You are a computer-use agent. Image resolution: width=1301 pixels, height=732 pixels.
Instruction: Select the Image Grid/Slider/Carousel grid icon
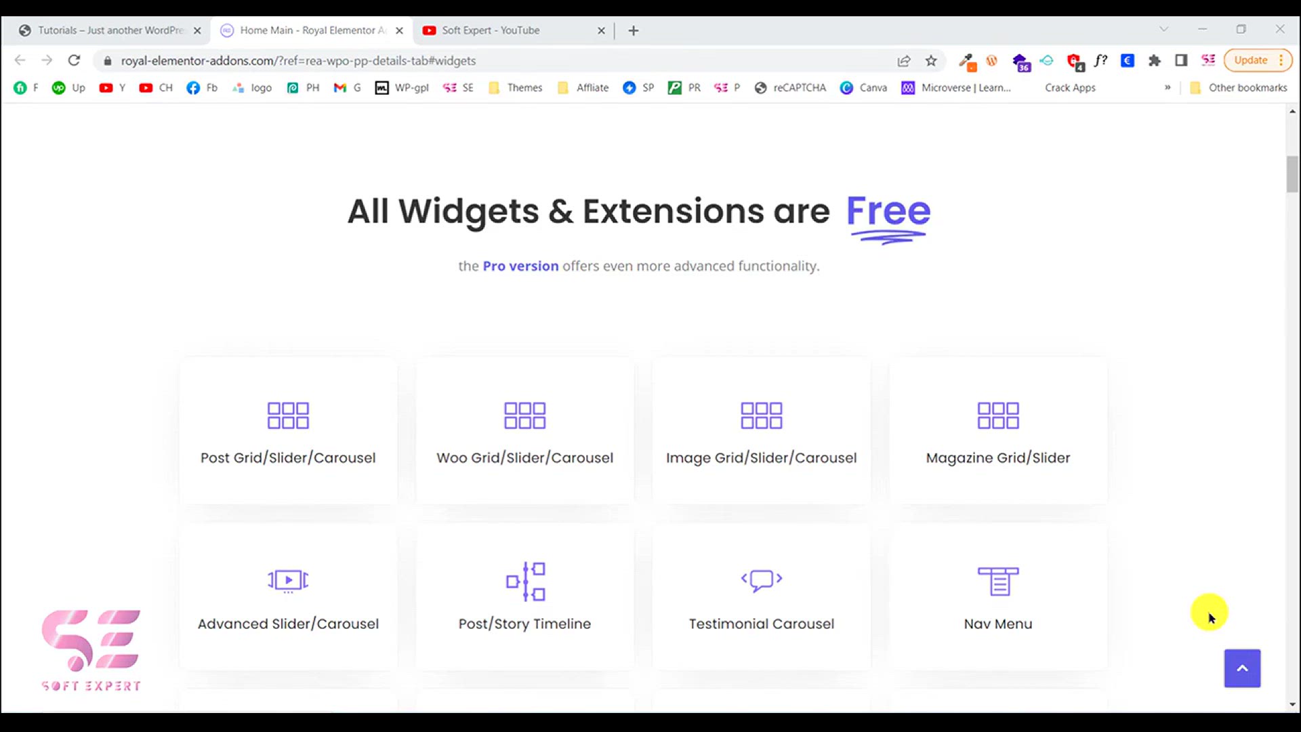click(x=761, y=415)
